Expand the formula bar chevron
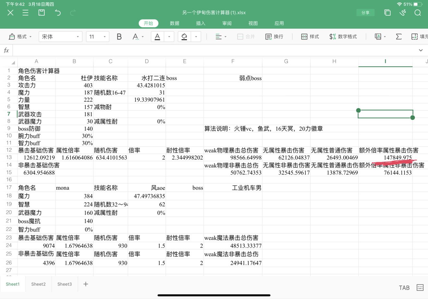This screenshot has width=428, height=299. (x=421, y=50)
